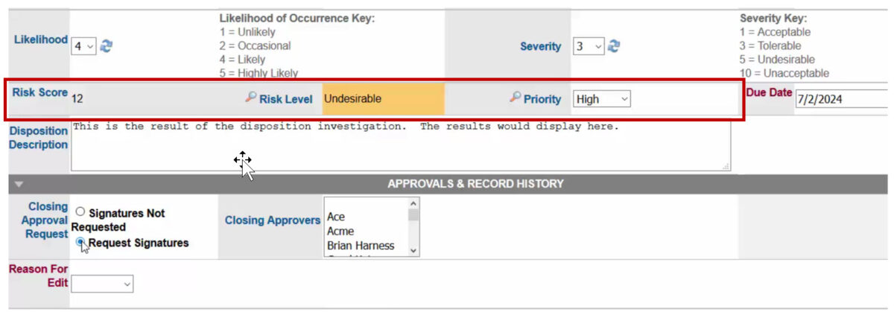Open the Likelihood dropdown

(83, 46)
